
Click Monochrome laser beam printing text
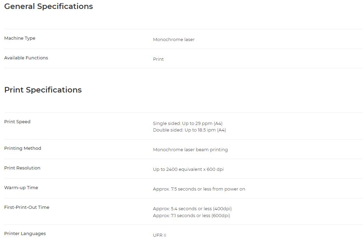click(x=190, y=150)
